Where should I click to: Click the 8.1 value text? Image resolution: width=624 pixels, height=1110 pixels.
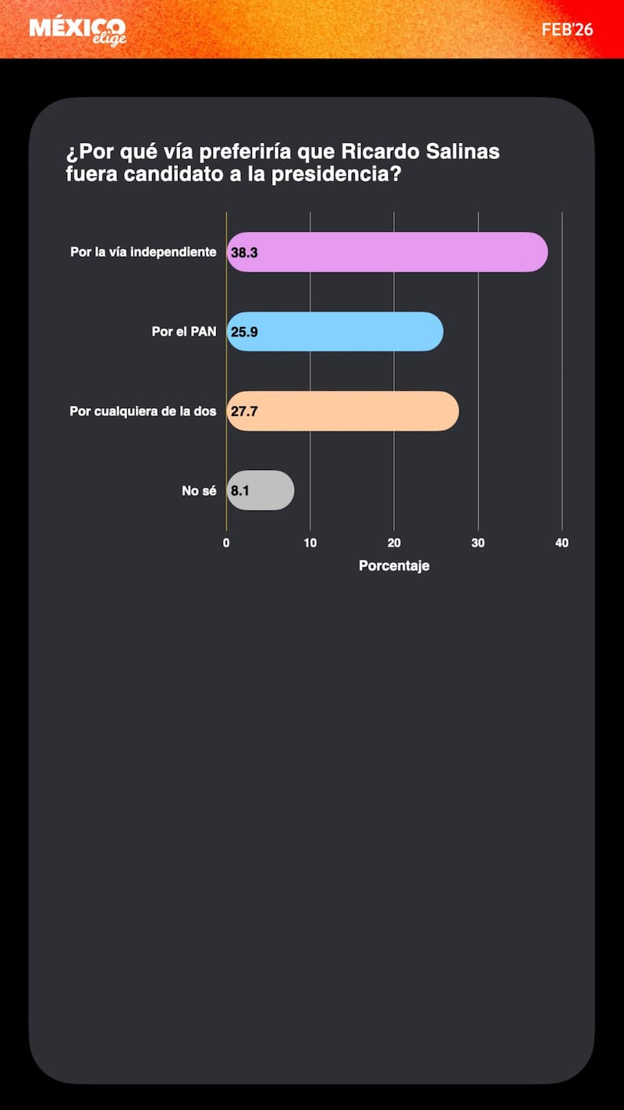point(239,492)
